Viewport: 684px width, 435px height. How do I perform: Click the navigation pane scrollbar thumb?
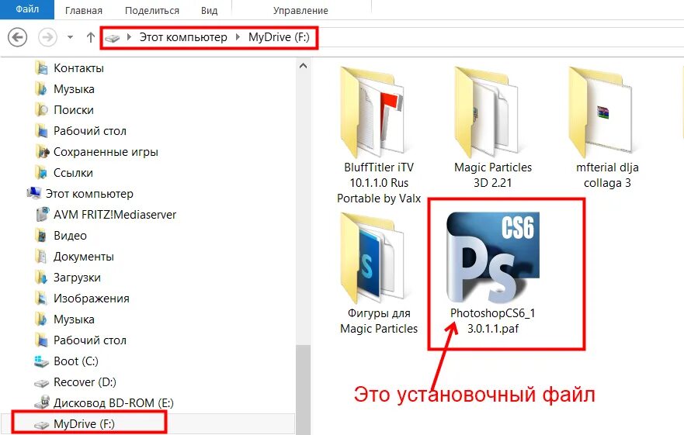(303, 389)
